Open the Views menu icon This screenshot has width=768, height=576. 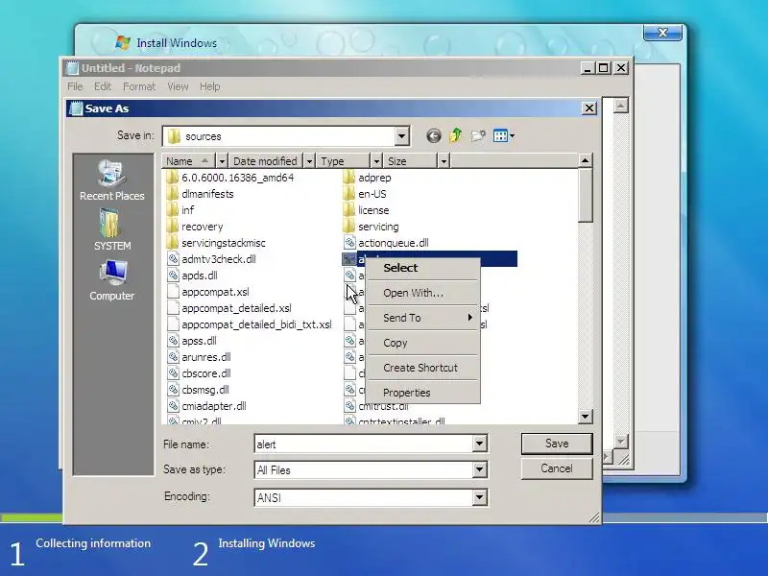click(x=503, y=135)
